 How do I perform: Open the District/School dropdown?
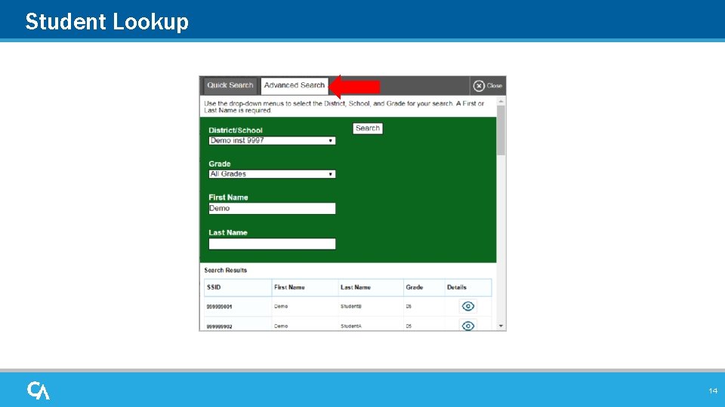[x=272, y=140]
